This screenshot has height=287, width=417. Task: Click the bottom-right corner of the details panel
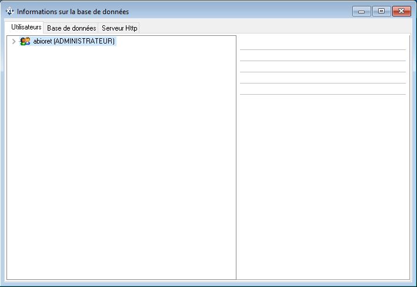(406, 275)
